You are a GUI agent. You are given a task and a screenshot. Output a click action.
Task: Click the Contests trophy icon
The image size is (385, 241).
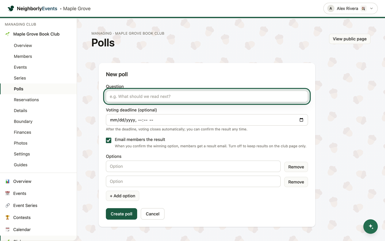tap(8, 218)
